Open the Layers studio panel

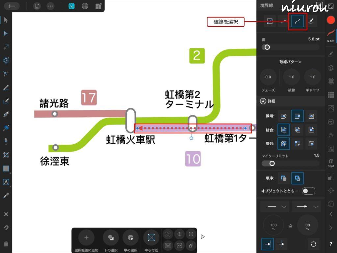pyautogui.click(x=331, y=68)
